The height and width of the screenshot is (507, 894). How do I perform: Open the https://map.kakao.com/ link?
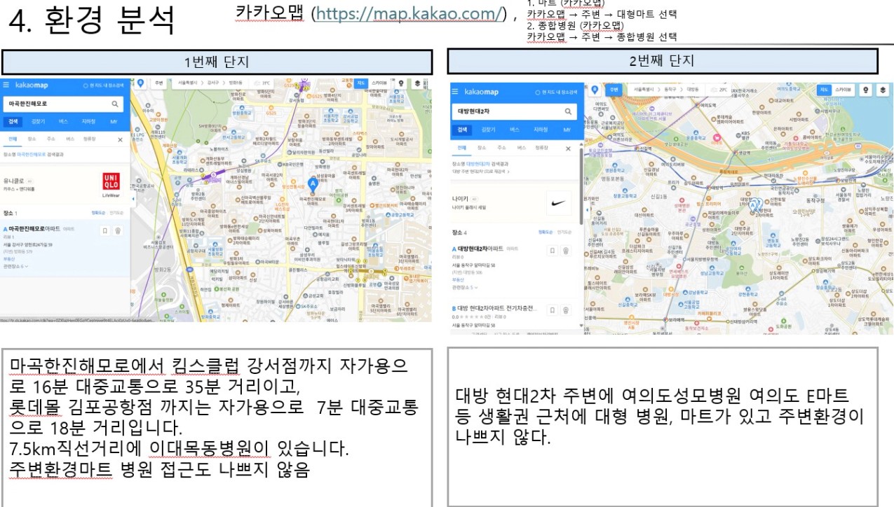tap(409, 13)
